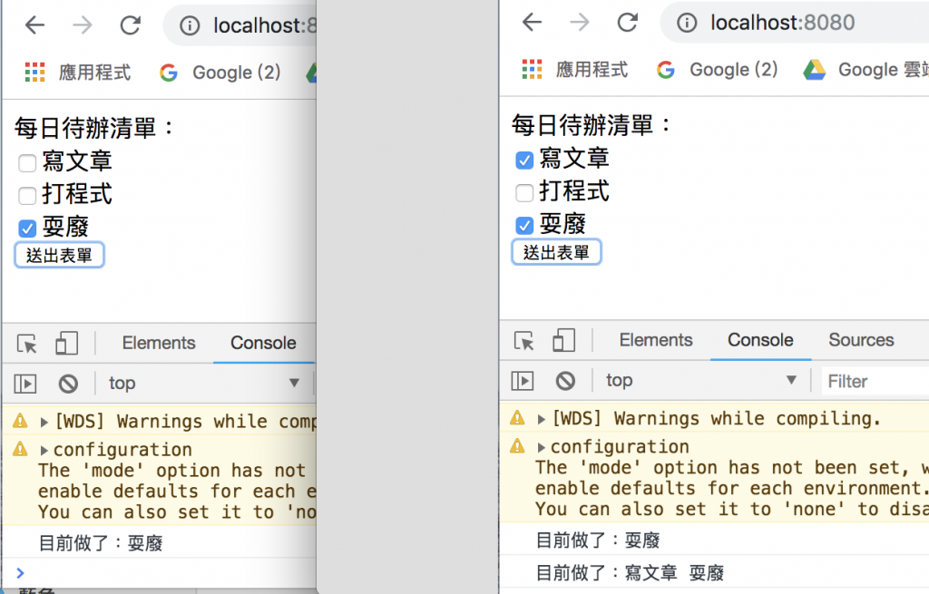
Task: Click the Filter field in right console
Action: (875, 382)
